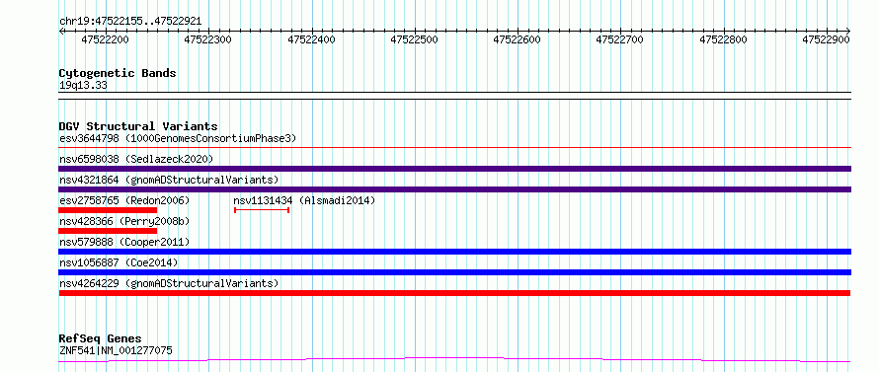
Task: Select the purple nsv6598038 variant bar
Action: click(454, 169)
